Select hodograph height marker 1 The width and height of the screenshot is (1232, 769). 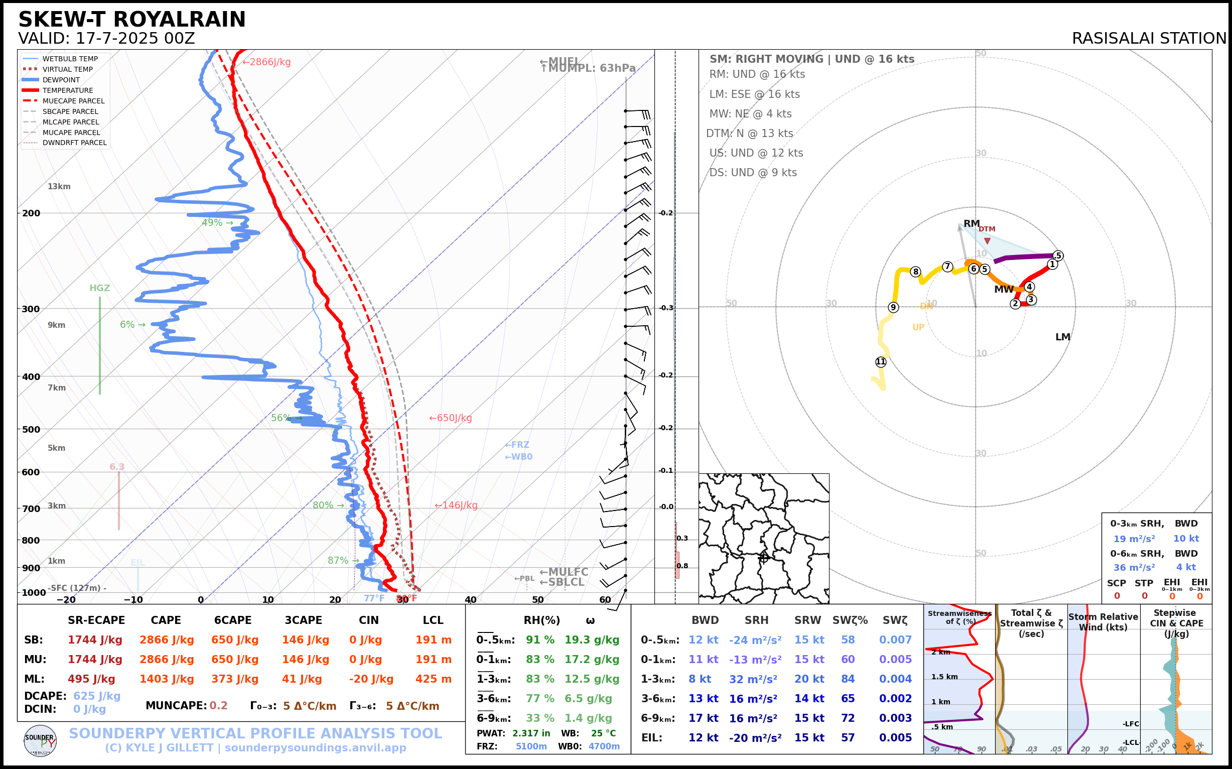pos(1052,264)
